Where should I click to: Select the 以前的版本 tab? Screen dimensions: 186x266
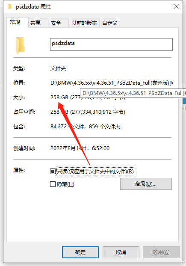84,23
